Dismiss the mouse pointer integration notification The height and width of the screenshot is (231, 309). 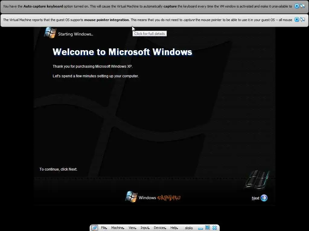click(297, 20)
